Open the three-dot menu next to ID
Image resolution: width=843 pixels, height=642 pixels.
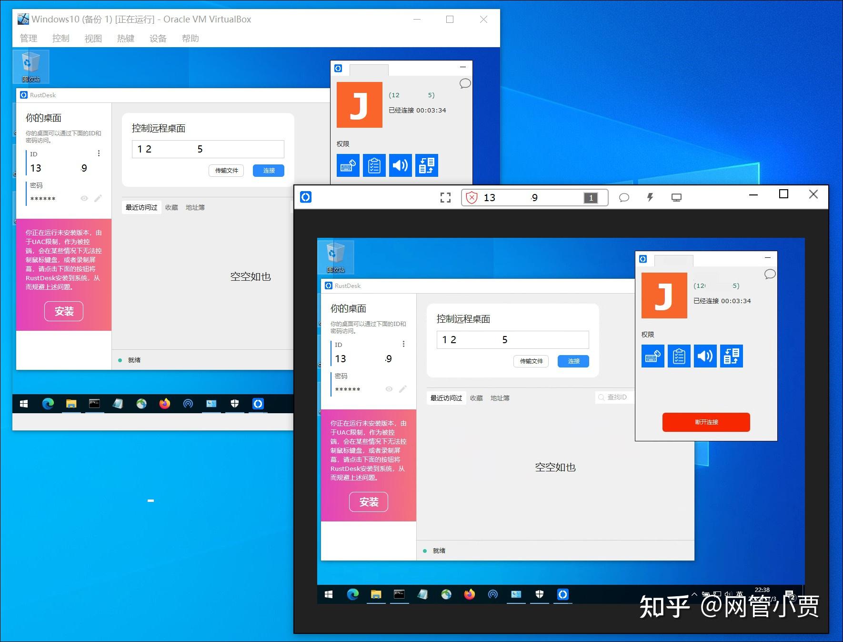[x=99, y=153]
